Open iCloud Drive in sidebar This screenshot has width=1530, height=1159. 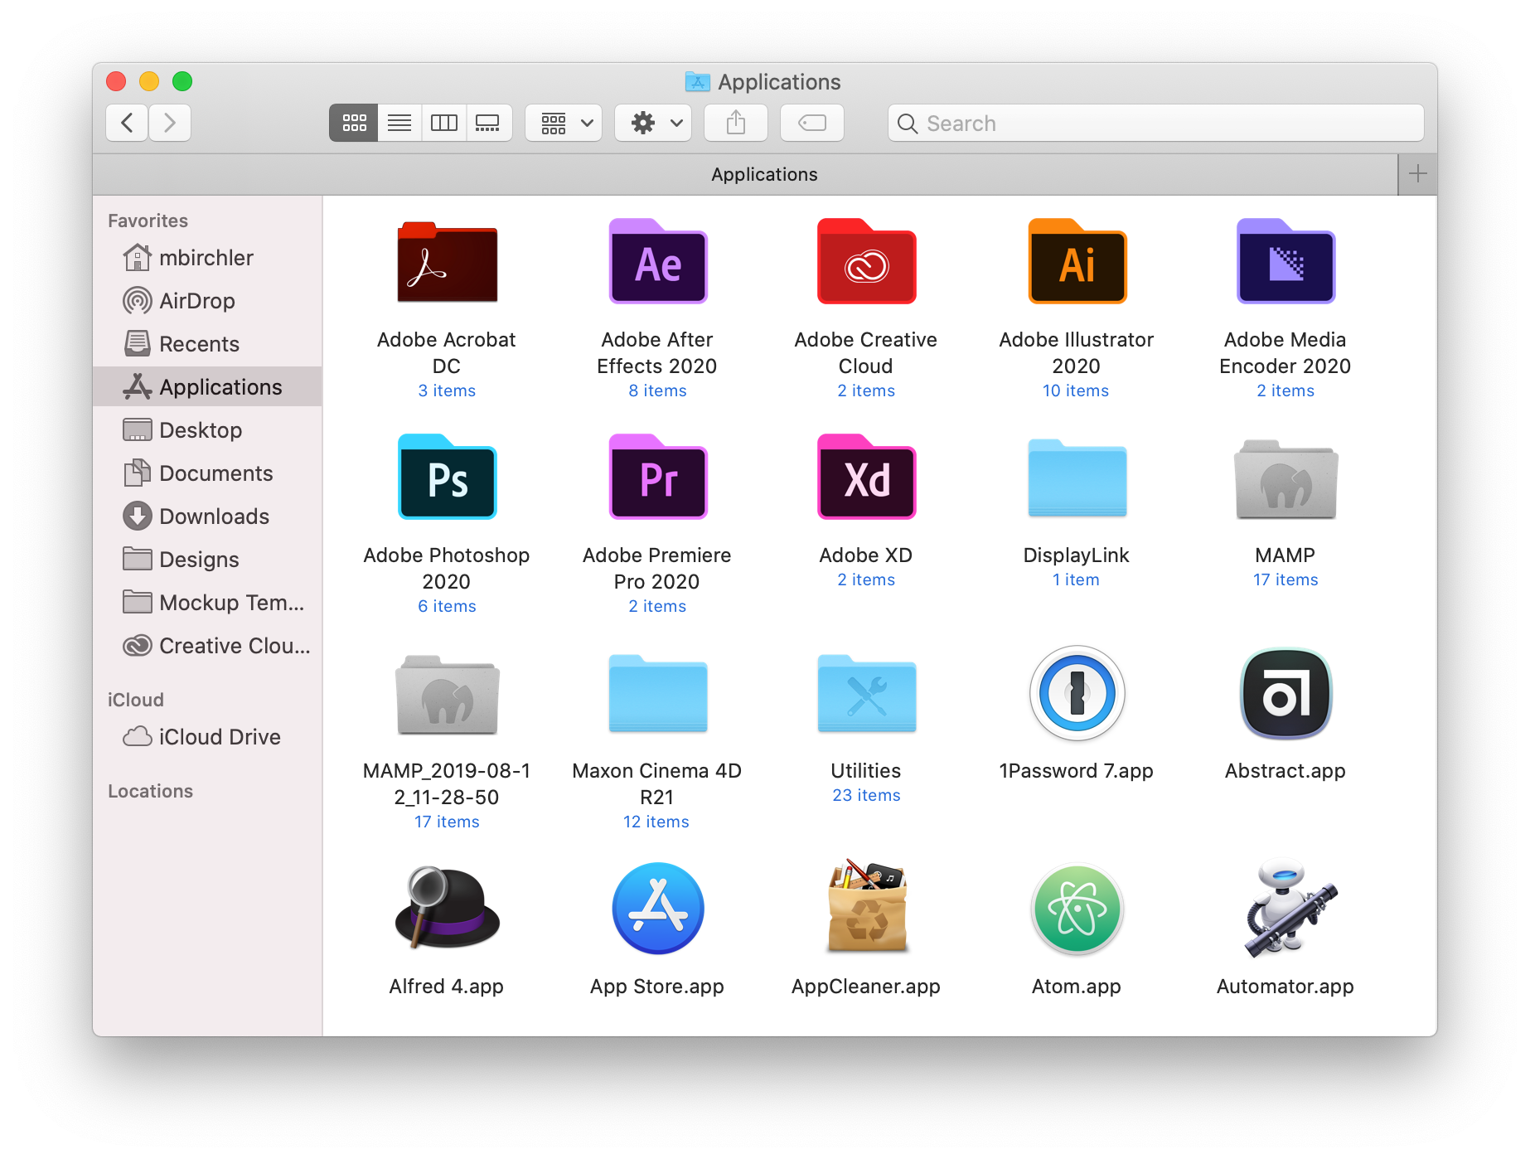pos(207,737)
